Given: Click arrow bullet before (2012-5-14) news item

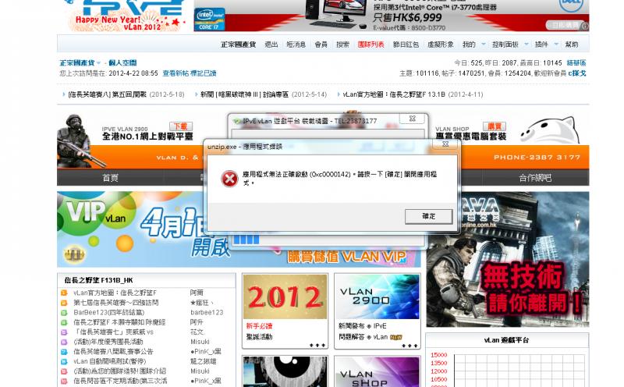Looking at the screenshot, I should [x=197, y=94].
